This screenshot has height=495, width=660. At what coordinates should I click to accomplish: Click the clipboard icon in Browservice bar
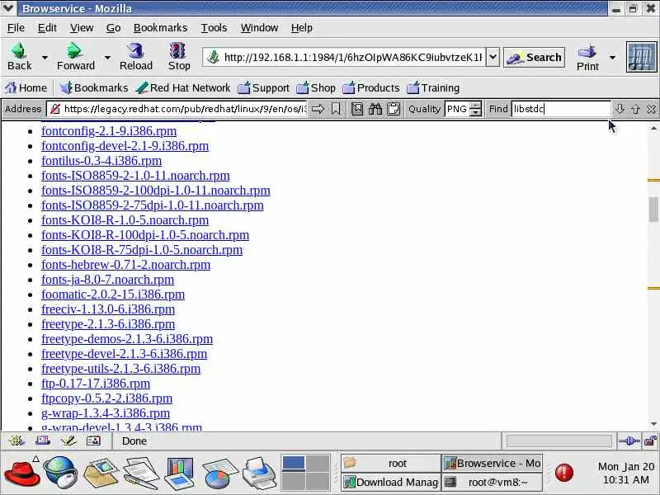394,109
